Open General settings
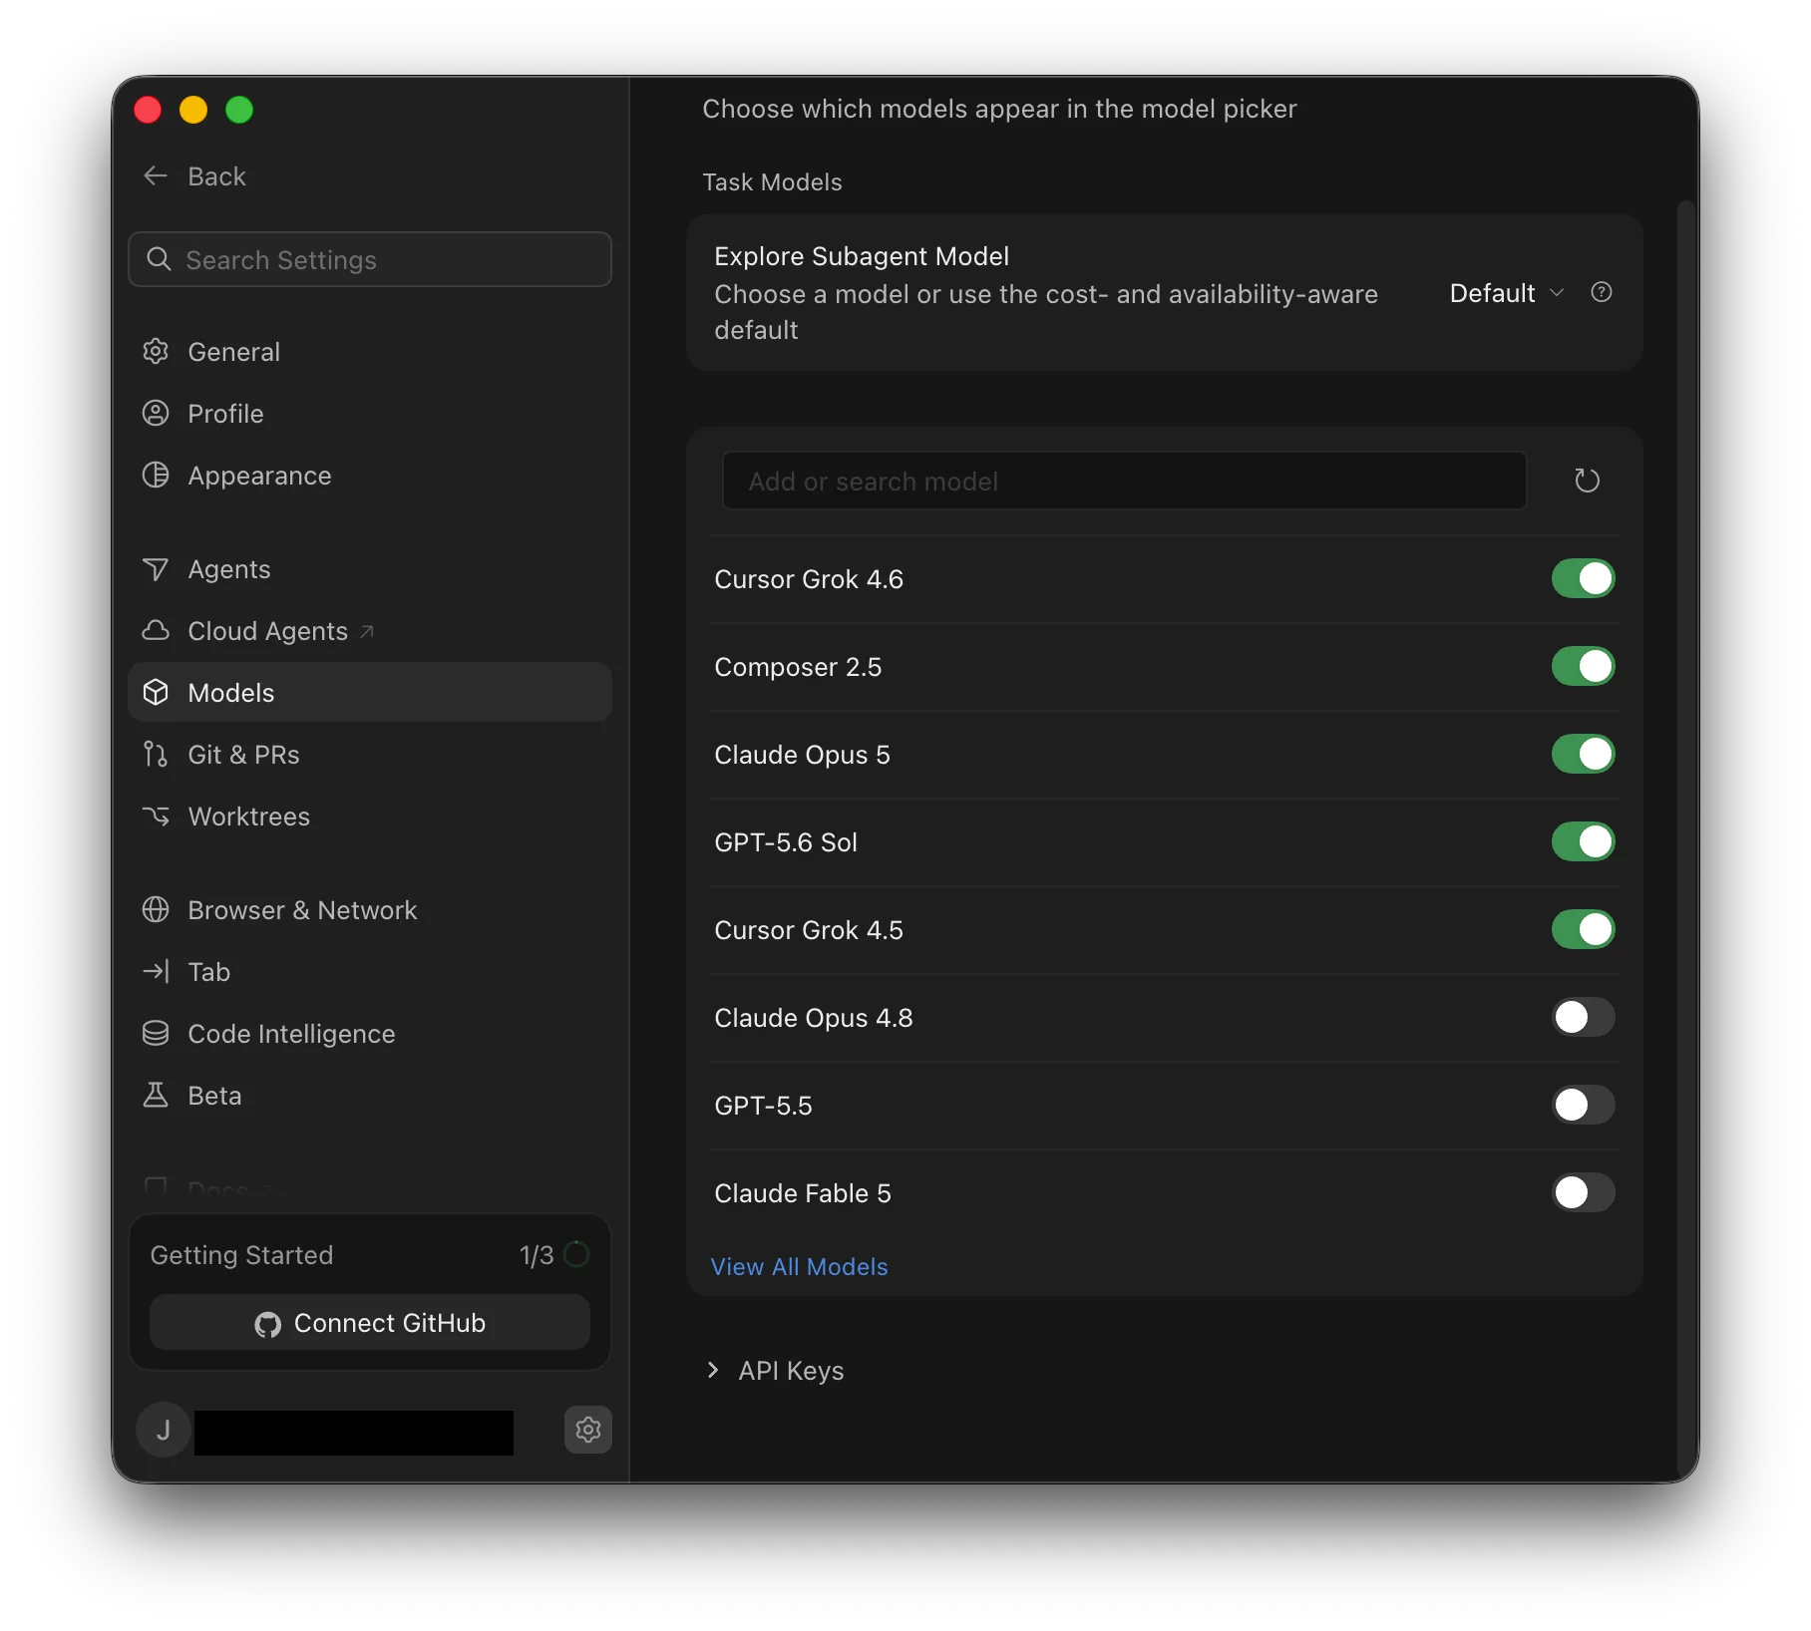Image resolution: width=1811 pixels, height=1631 pixels. click(x=370, y=351)
